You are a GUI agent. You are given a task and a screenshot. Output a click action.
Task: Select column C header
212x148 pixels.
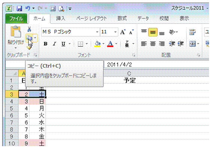[129, 73]
